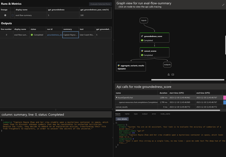The height and width of the screenshot is (157, 226).
Task: Switch to the error tab
Action: (154, 114)
